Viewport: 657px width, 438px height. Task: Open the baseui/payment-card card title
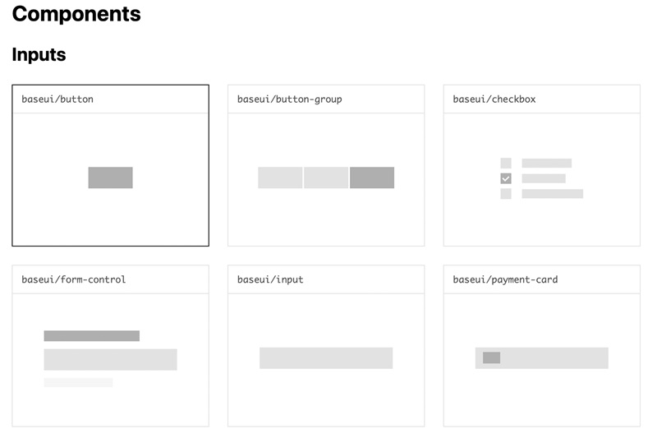click(x=505, y=279)
